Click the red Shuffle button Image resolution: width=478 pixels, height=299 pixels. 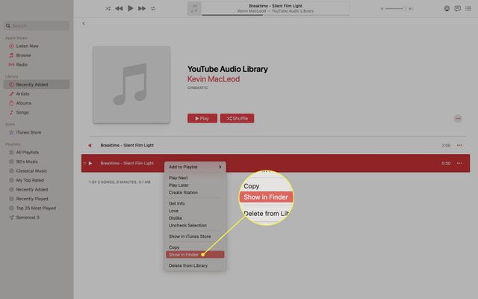click(237, 118)
